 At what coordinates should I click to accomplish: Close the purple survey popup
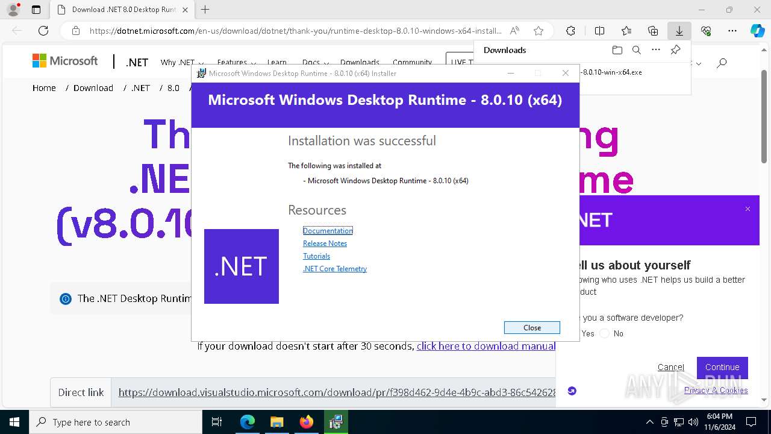748,209
